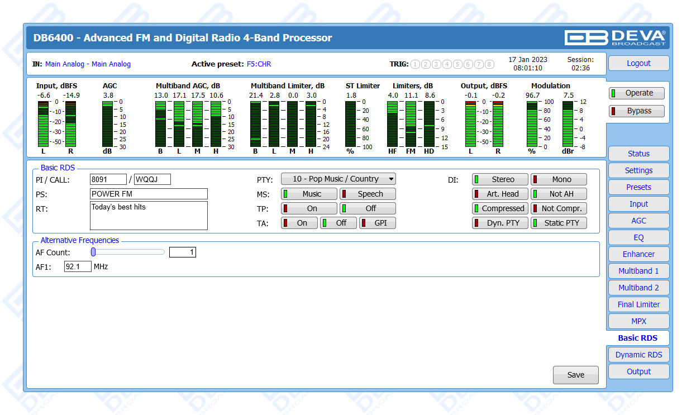Click the AF Count slider handle
Viewport: 696px width, 415px height.
[x=93, y=252]
